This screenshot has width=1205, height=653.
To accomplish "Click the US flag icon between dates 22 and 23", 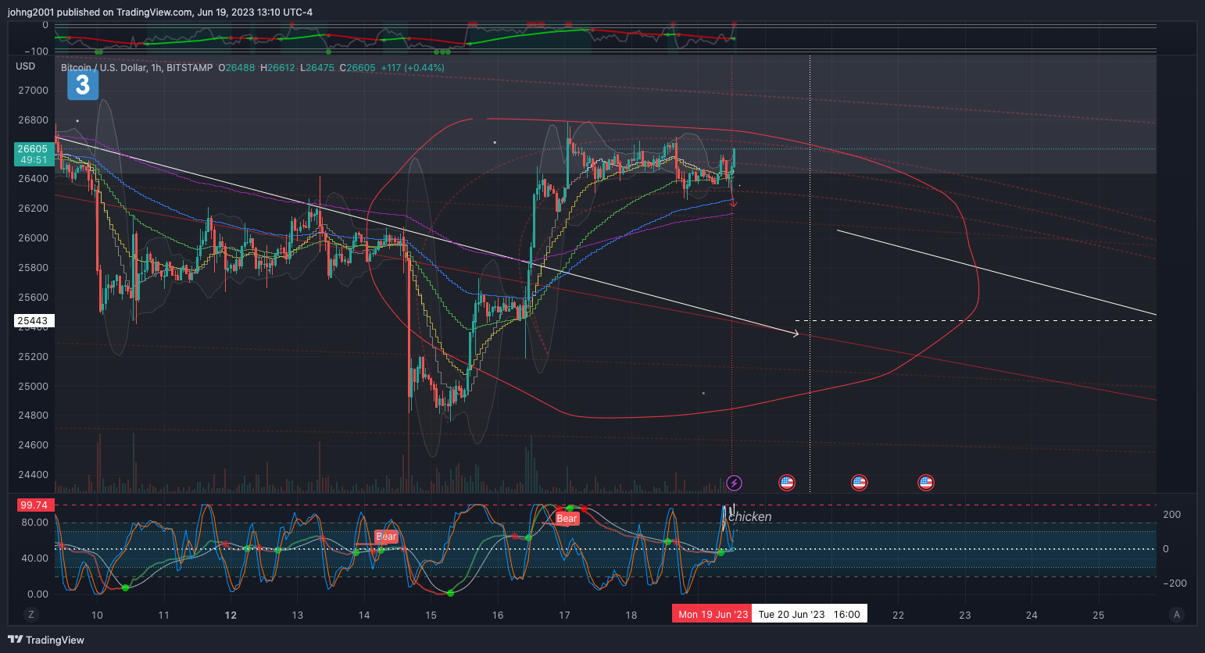I will (x=926, y=483).
